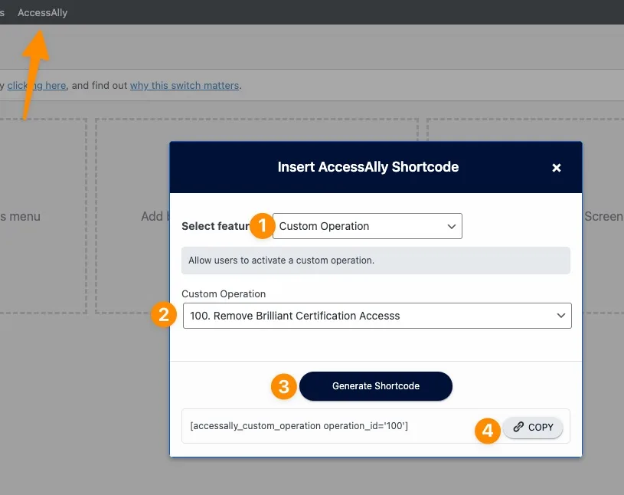Viewport: 624px width, 495px height.
Task: Click the generated accessally_custom_operation shortcode text
Action: click(x=299, y=426)
